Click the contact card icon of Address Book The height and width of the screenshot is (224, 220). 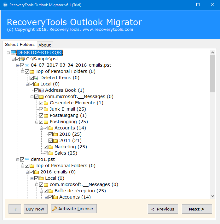[x=41, y=90]
